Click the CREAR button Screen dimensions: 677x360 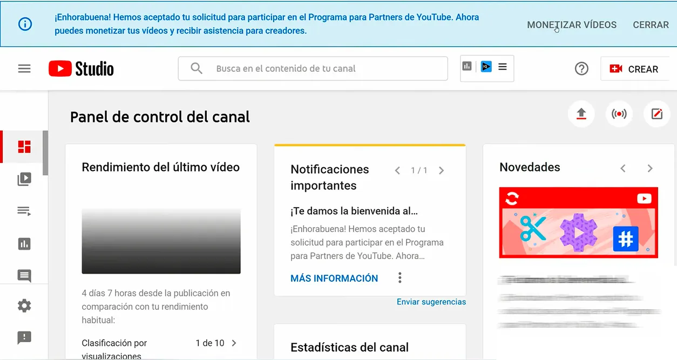[634, 69]
